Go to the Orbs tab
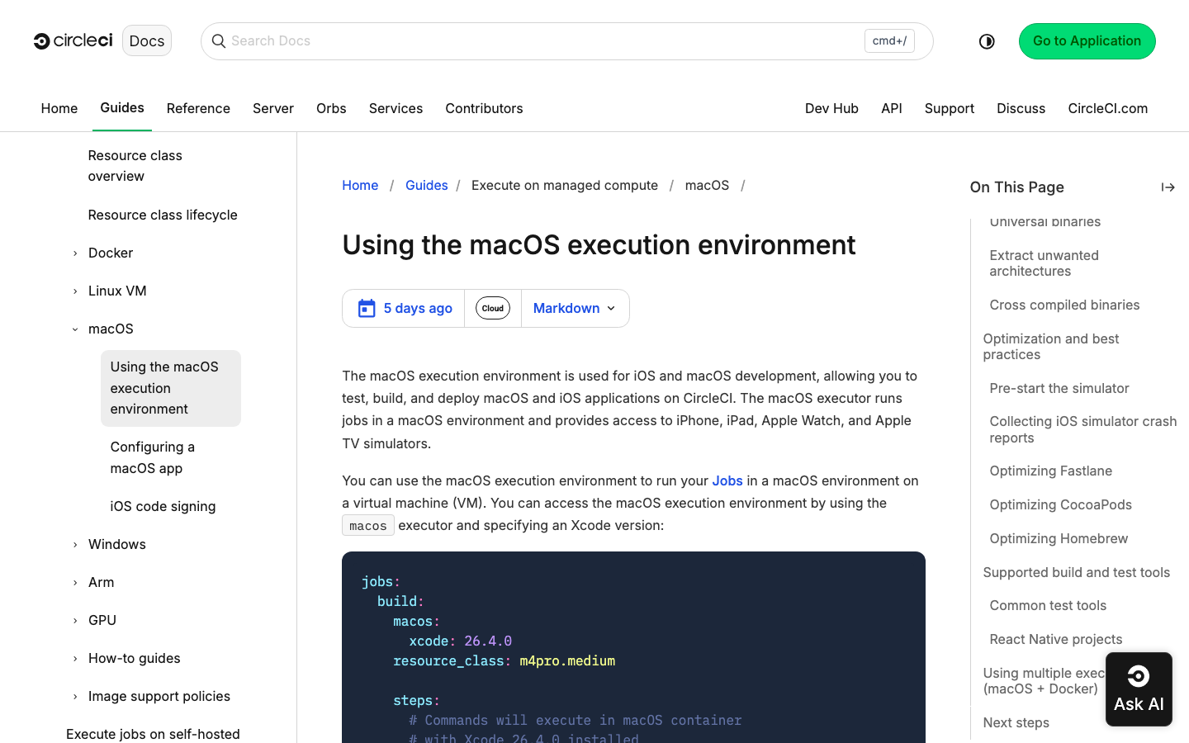 (331, 108)
